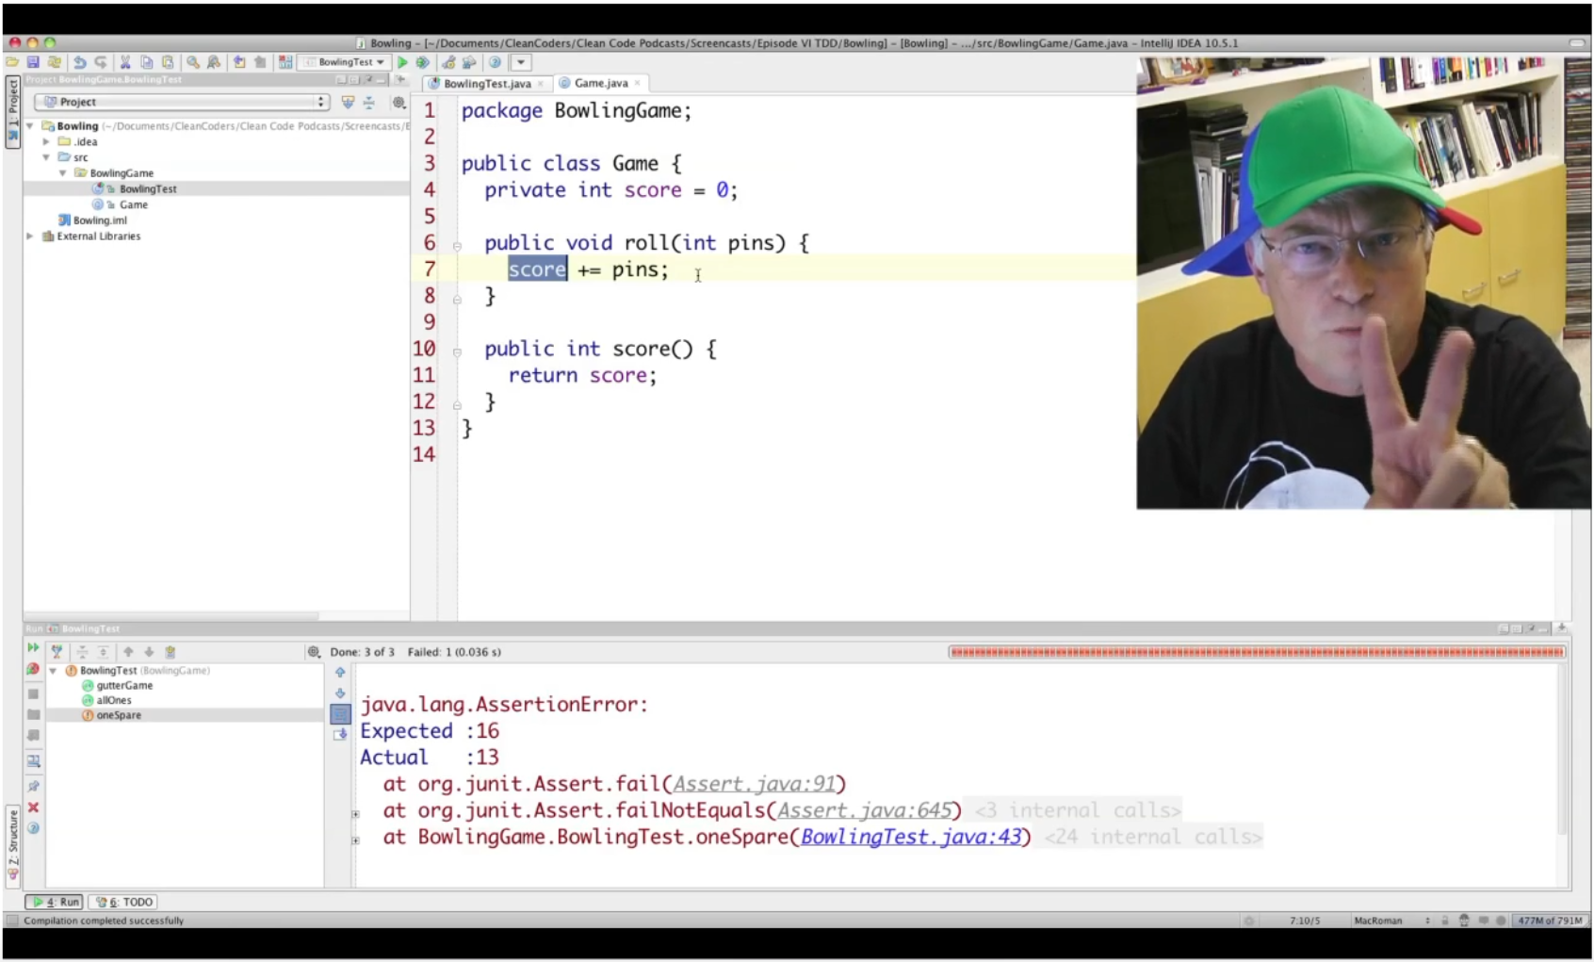1594x962 pixels.
Task: Collapse BowlingTest node in test results
Action: pyautogui.click(x=54, y=671)
